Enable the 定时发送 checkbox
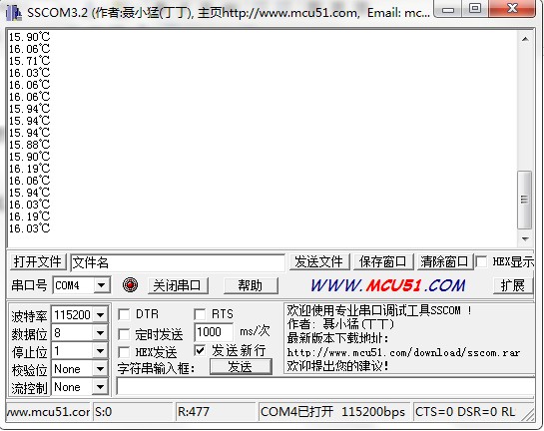544x431 pixels. [x=124, y=334]
